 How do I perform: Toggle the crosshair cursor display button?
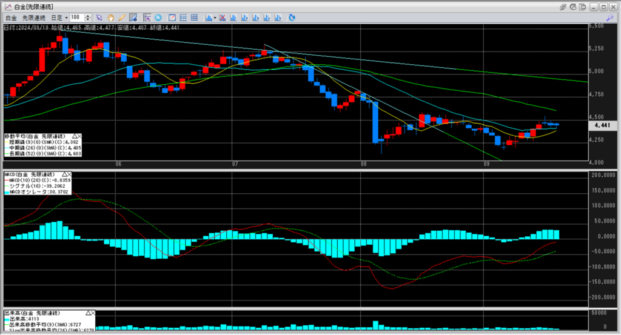click(x=147, y=18)
